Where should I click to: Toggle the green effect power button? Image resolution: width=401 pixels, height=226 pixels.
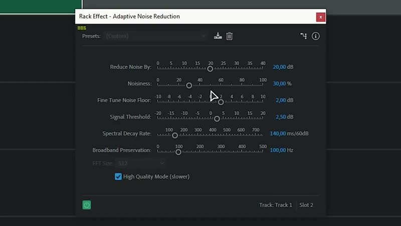pyautogui.click(x=87, y=205)
